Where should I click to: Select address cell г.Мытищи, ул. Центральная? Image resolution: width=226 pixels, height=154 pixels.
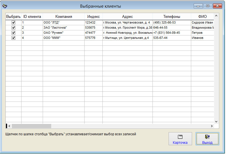click(127, 38)
